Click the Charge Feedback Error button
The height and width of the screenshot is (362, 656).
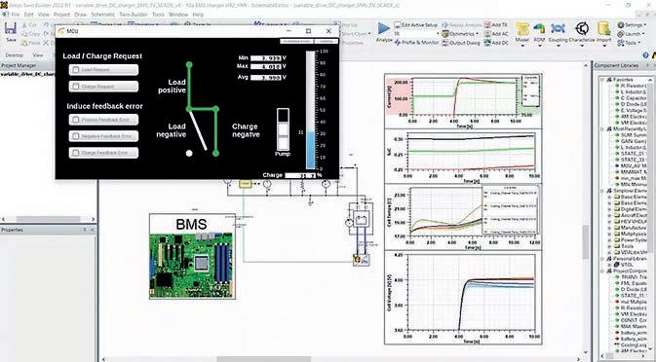coord(103,153)
